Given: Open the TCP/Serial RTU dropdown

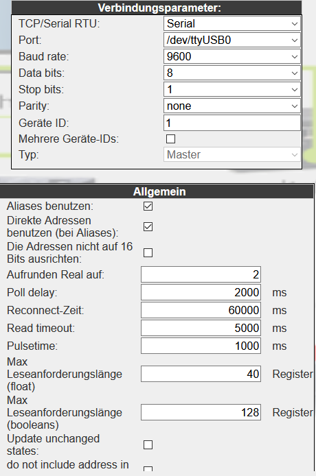Looking at the screenshot, I should tap(232, 24).
